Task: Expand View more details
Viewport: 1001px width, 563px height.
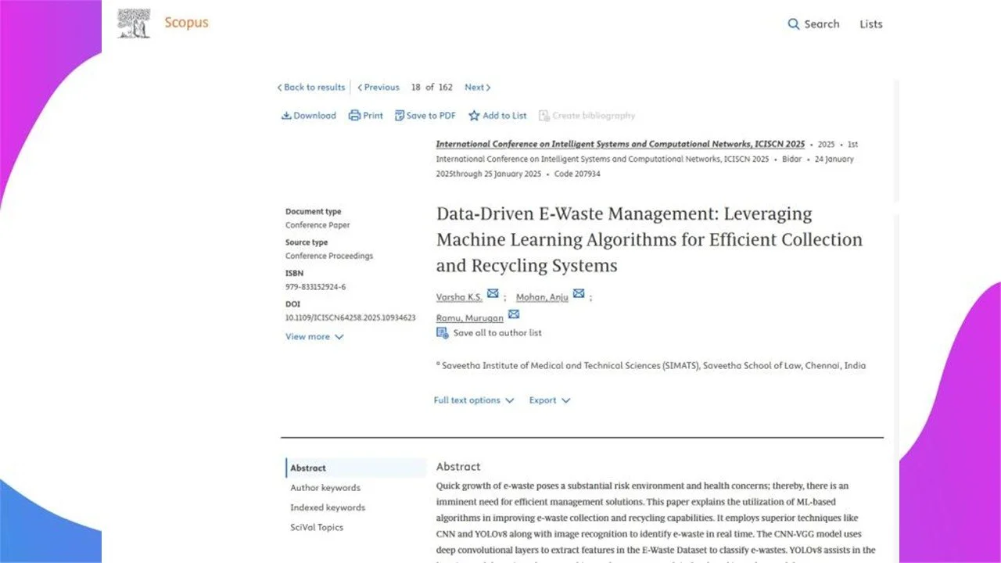Action: [x=314, y=337]
